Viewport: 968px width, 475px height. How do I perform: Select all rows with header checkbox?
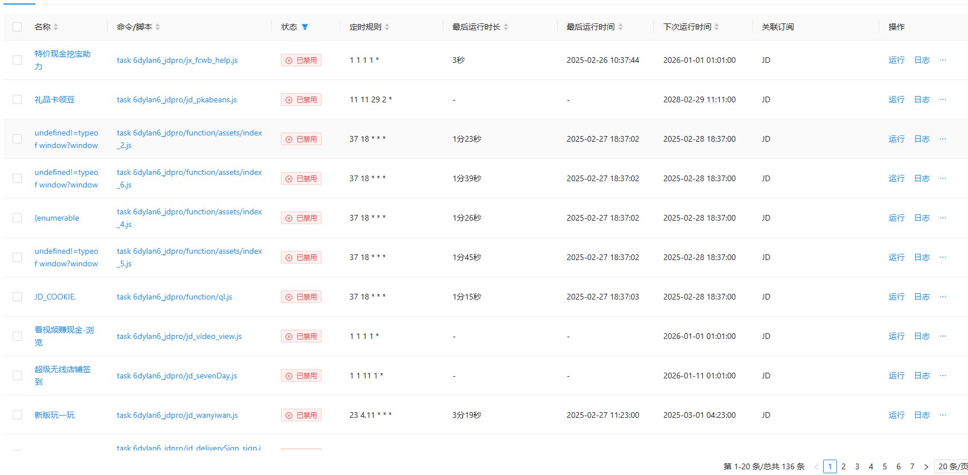pos(17,27)
